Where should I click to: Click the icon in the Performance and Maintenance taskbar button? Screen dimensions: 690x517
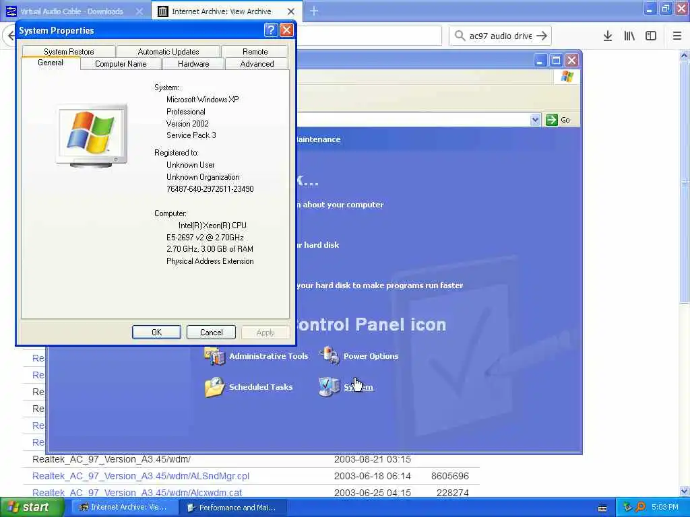point(191,508)
